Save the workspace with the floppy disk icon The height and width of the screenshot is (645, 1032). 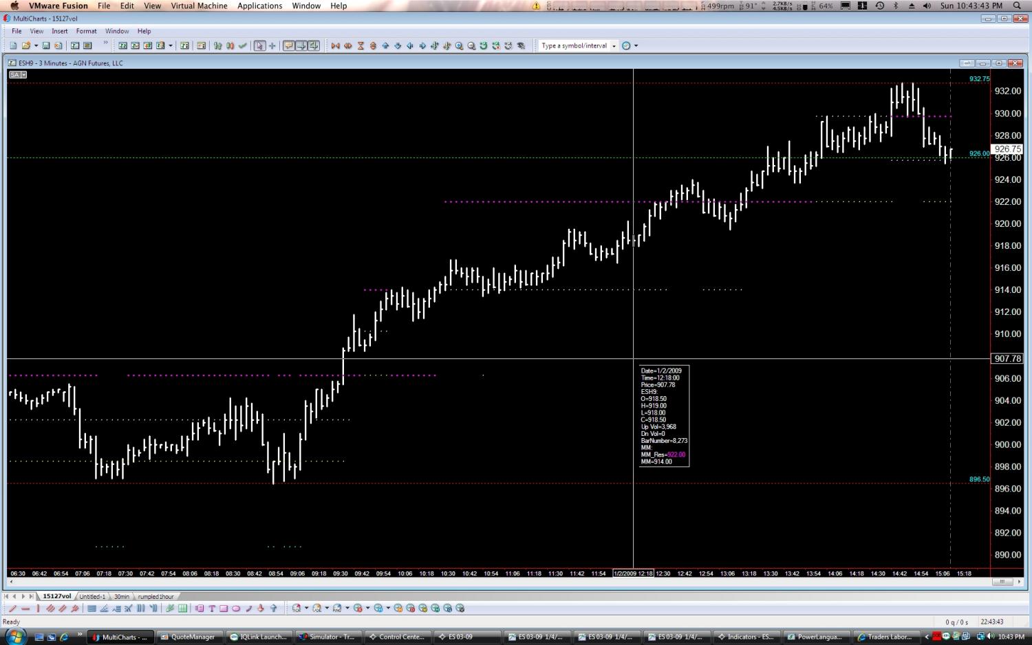tap(46, 45)
